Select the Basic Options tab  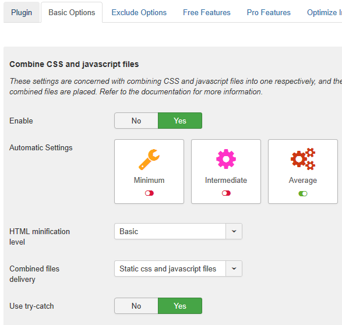click(72, 12)
